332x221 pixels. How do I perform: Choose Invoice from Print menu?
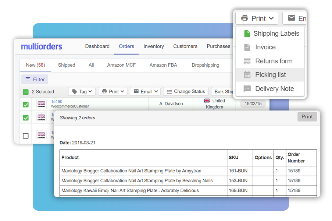(270, 47)
